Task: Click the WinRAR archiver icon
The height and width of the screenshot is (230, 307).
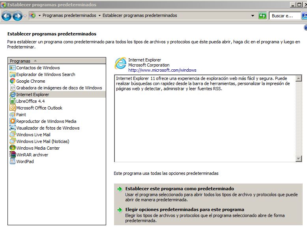Action: pyautogui.click(x=13, y=155)
